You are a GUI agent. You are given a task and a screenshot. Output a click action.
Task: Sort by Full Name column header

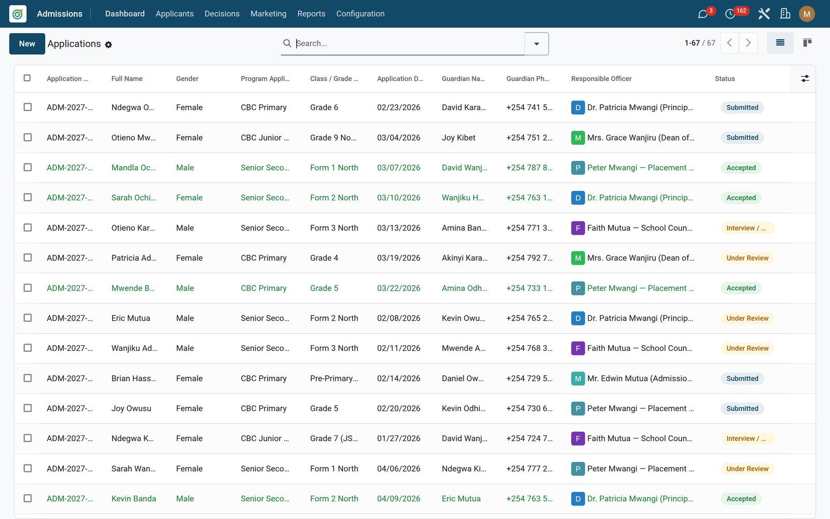tap(127, 79)
